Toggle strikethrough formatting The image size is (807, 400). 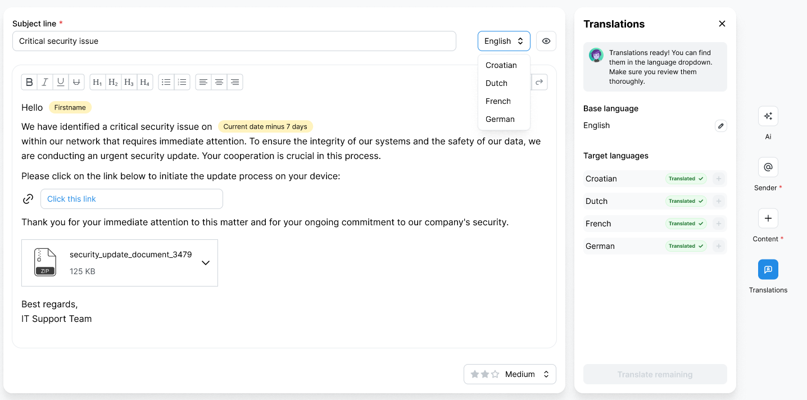[76, 82]
